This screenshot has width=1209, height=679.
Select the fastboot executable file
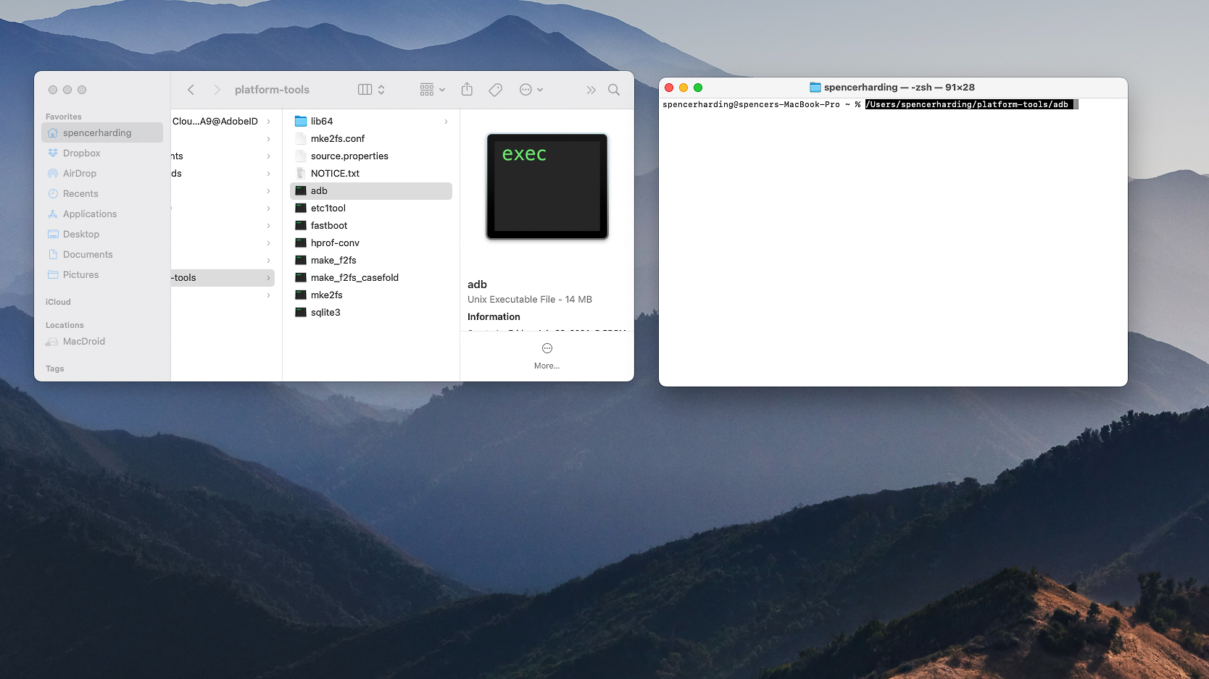pos(329,226)
